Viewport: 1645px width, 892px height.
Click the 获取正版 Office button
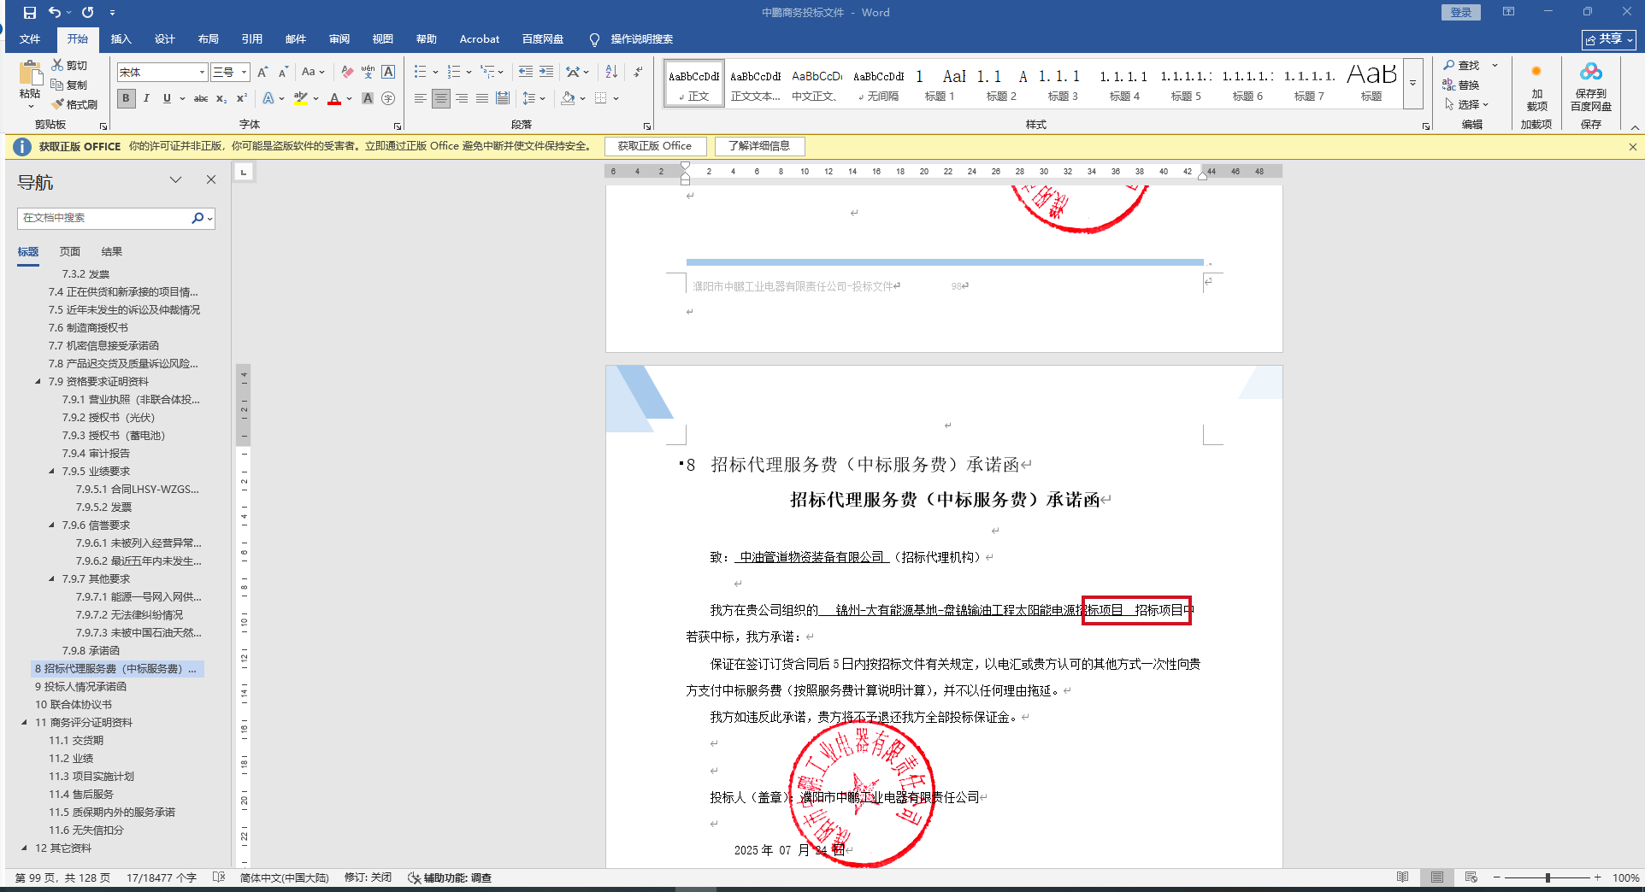(655, 146)
